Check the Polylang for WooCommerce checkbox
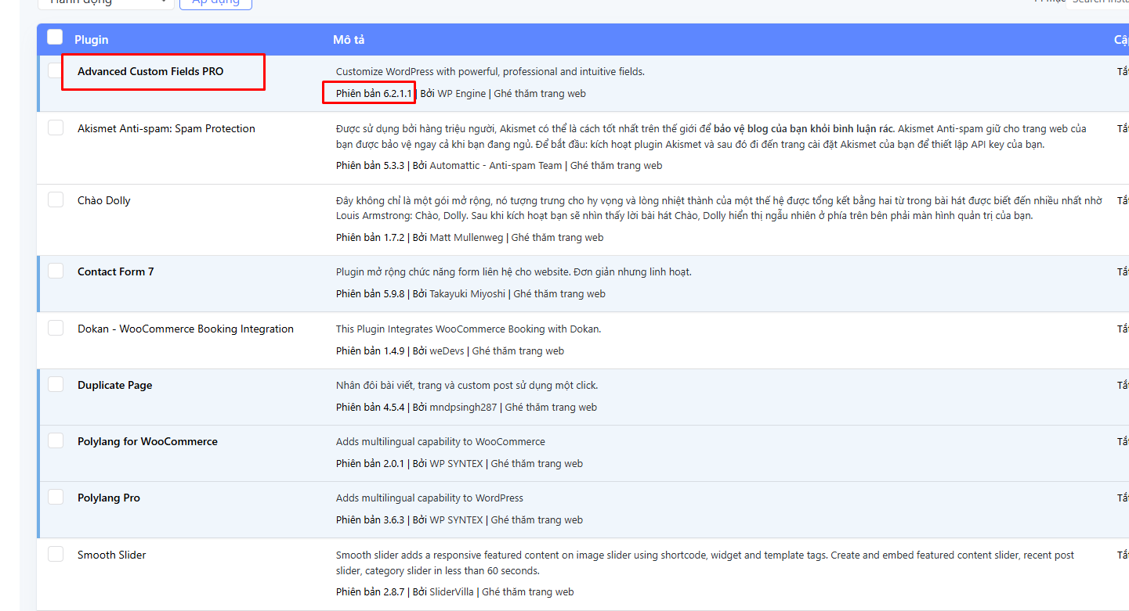 pos(56,440)
